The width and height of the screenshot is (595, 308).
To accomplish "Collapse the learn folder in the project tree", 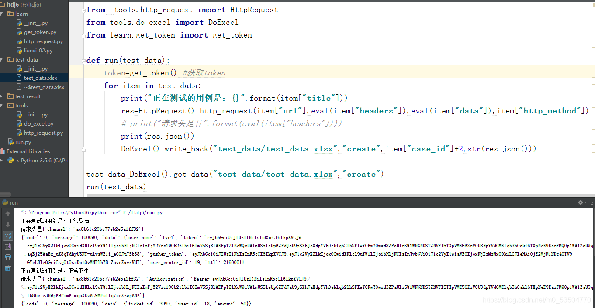I will click(x=2, y=14).
